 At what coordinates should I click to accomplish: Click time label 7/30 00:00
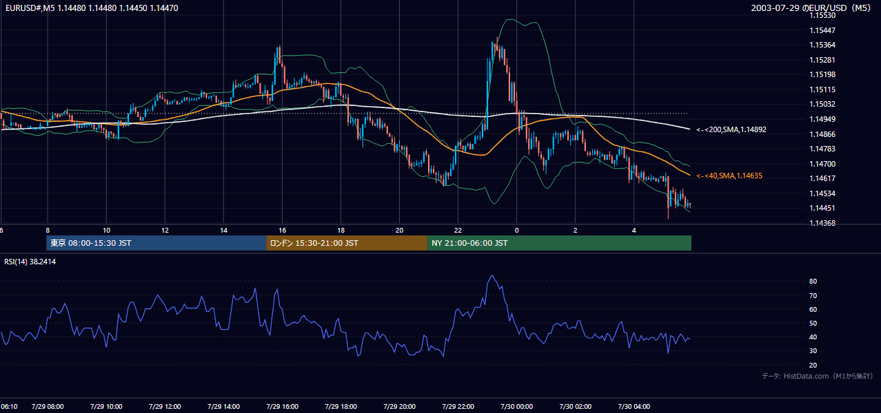(x=516, y=406)
